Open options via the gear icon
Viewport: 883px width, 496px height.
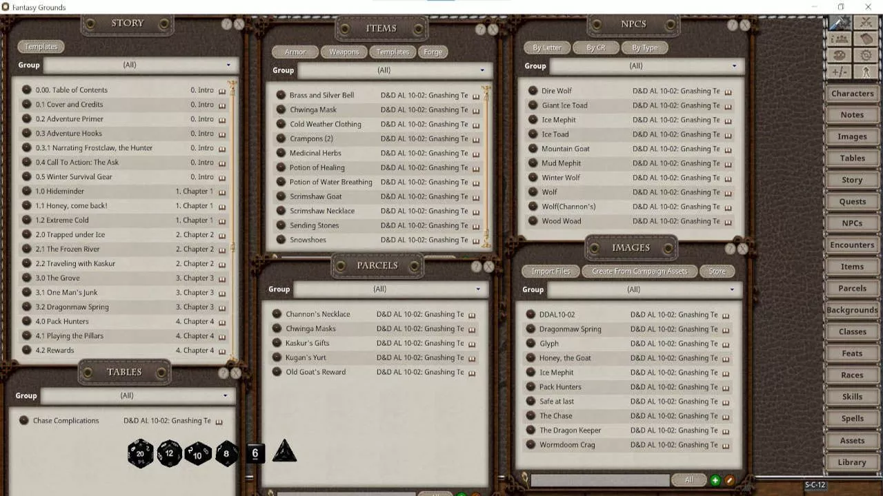click(865, 56)
